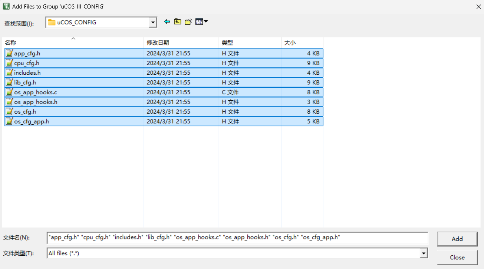This screenshot has height=269, width=484.
Task: Click the H 文件 type of lib_cfg.h
Action: click(x=230, y=83)
